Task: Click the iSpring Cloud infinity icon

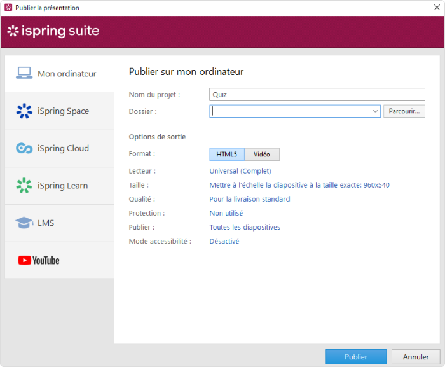Action: [x=24, y=148]
